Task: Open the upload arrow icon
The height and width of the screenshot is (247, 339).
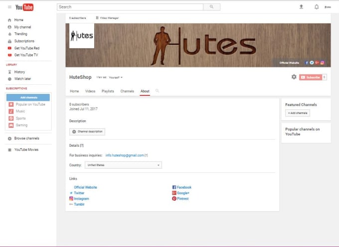Action: (301, 7)
